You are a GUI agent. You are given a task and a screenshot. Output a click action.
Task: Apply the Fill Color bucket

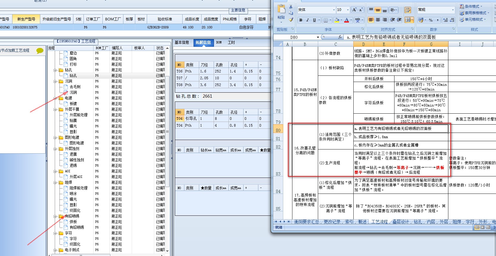coord(336,20)
